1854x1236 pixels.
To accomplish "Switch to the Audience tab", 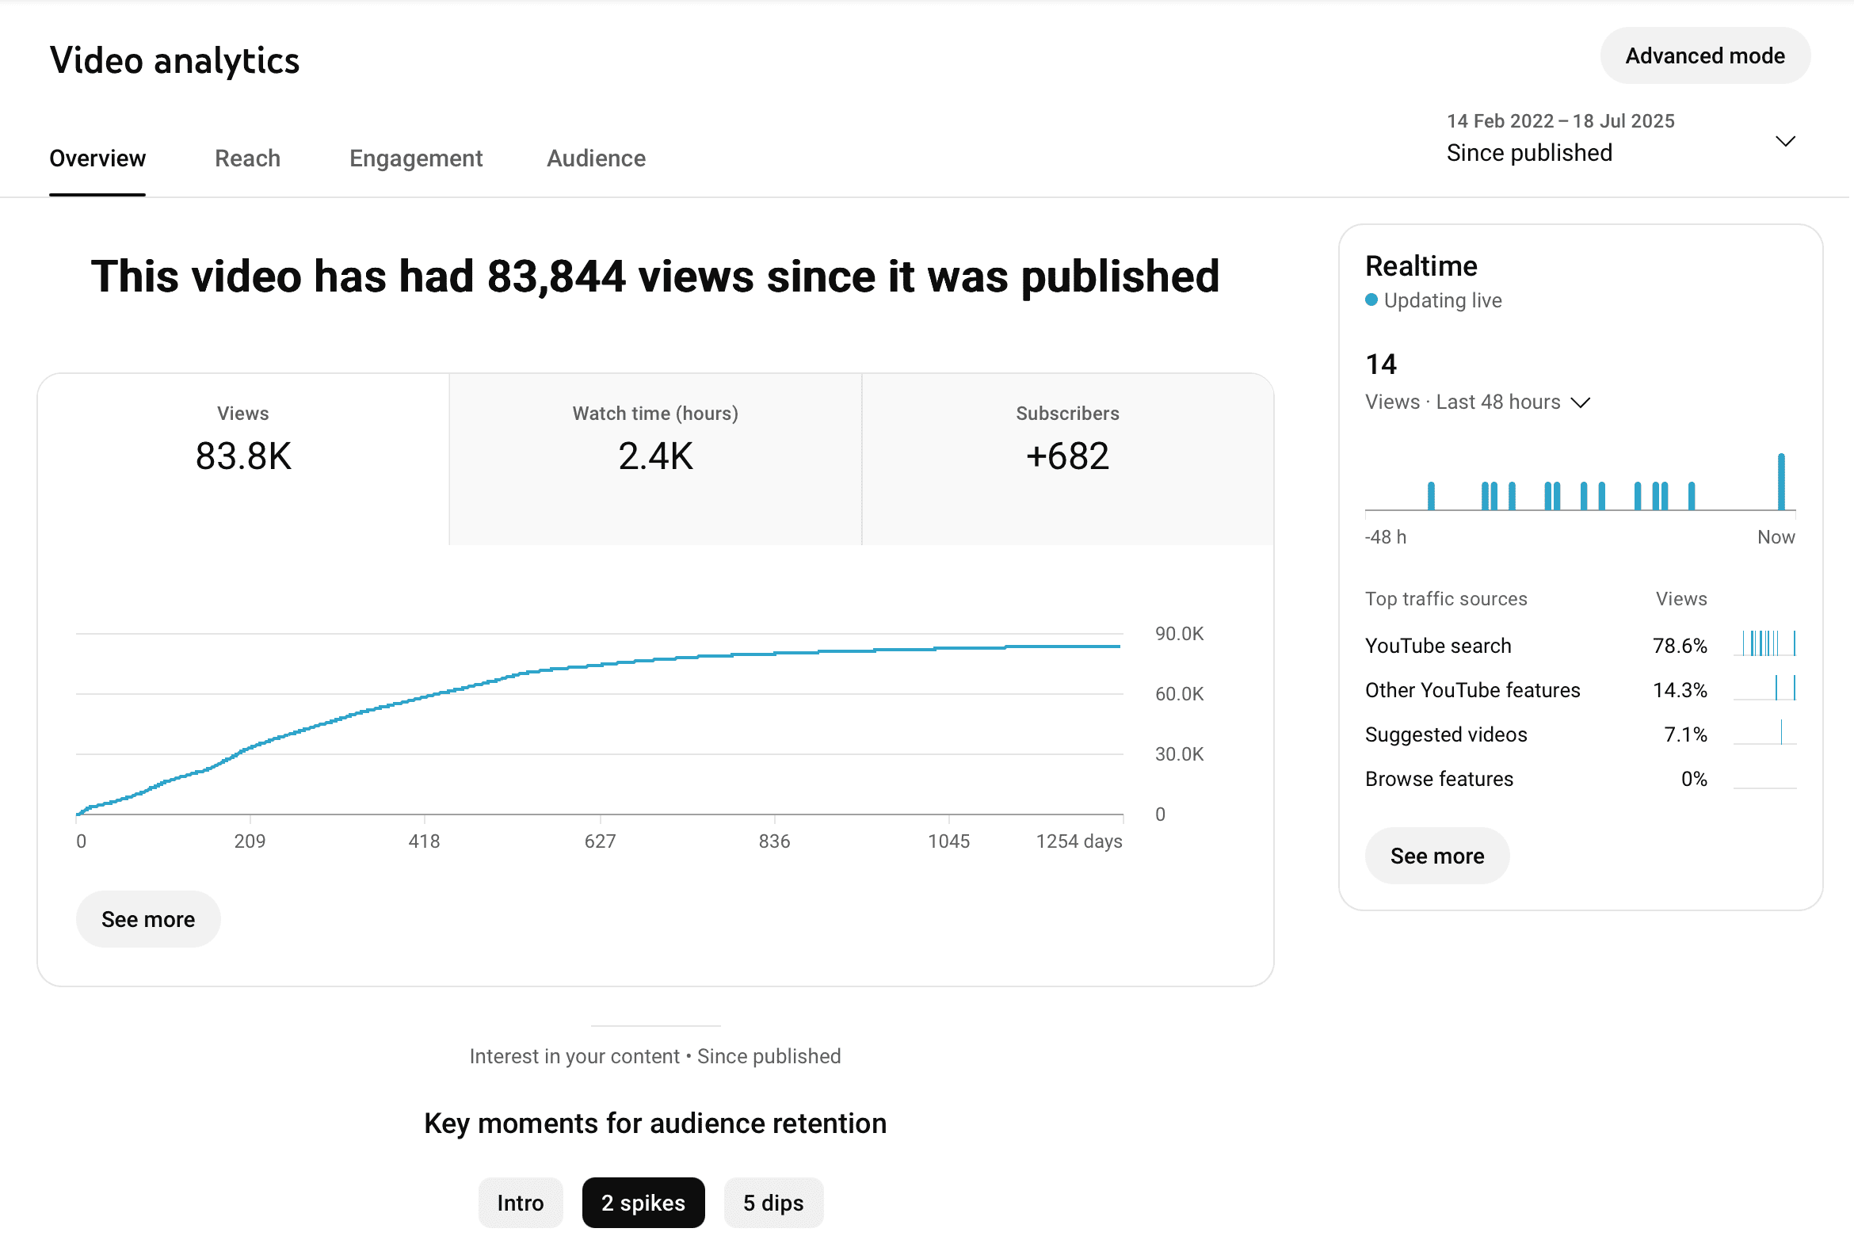I will point(596,158).
